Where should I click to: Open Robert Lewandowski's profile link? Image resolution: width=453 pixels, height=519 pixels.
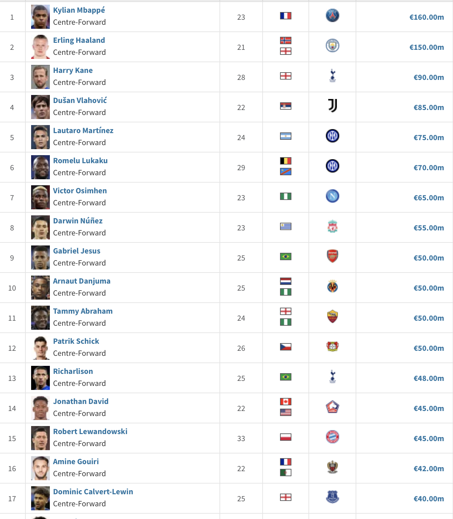[90, 431]
